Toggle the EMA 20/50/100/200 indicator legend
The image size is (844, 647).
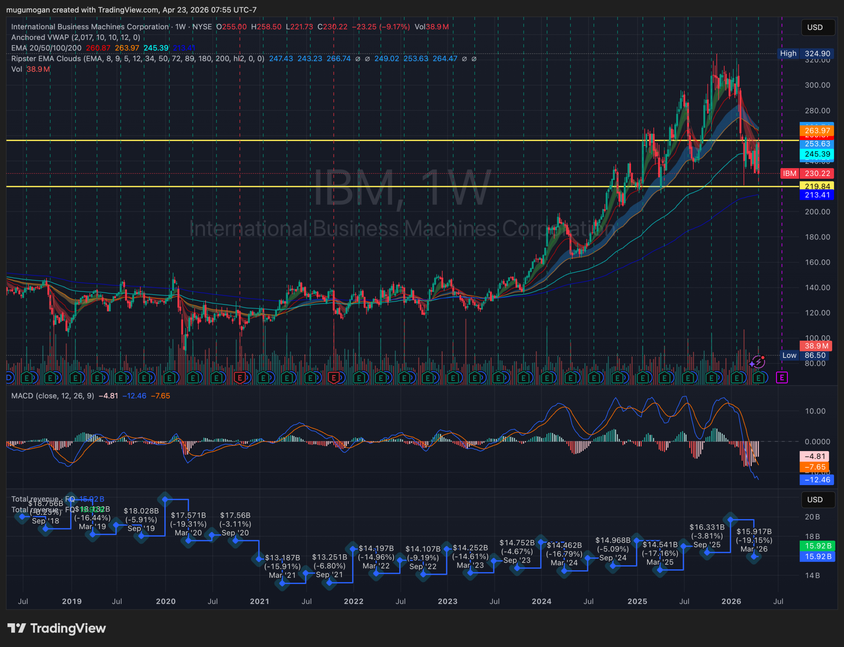(46, 48)
